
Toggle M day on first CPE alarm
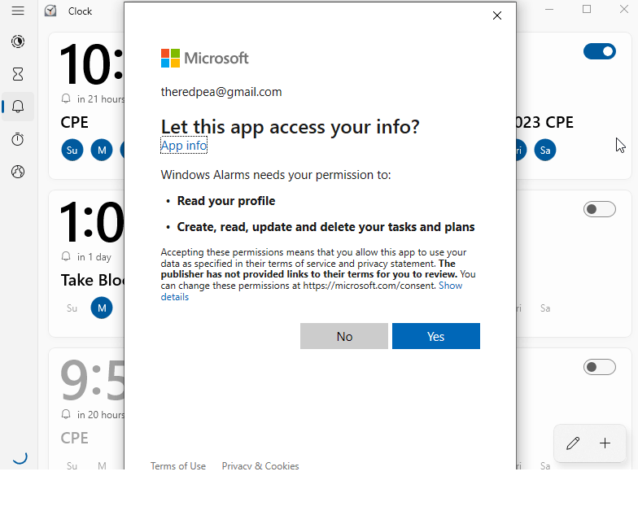point(102,150)
